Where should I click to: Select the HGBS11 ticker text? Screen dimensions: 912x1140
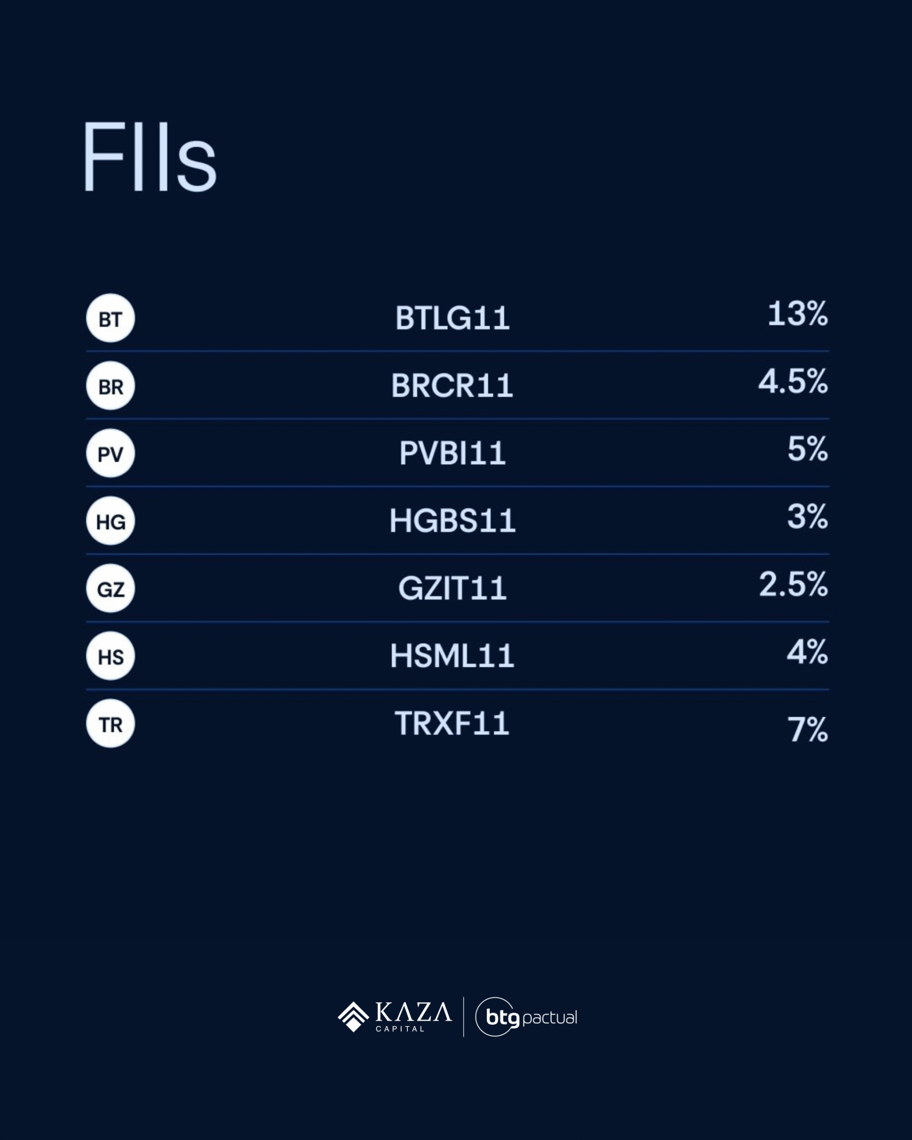coord(452,521)
